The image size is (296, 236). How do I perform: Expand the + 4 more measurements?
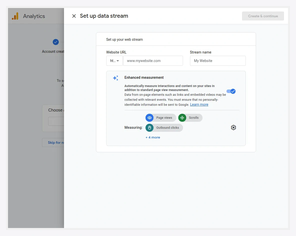pos(153,137)
